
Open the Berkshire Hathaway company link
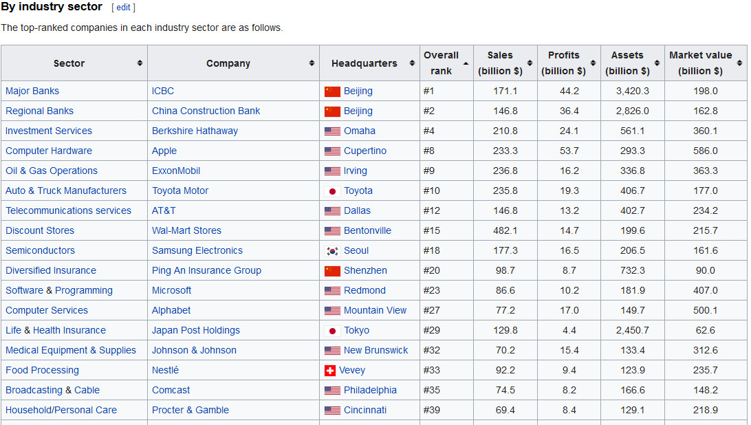point(195,131)
